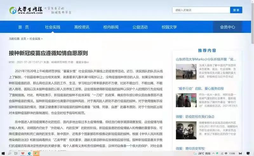254x156 pixels.
Task: Click the 中 input method indicator
Action: click(x=226, y=153)
